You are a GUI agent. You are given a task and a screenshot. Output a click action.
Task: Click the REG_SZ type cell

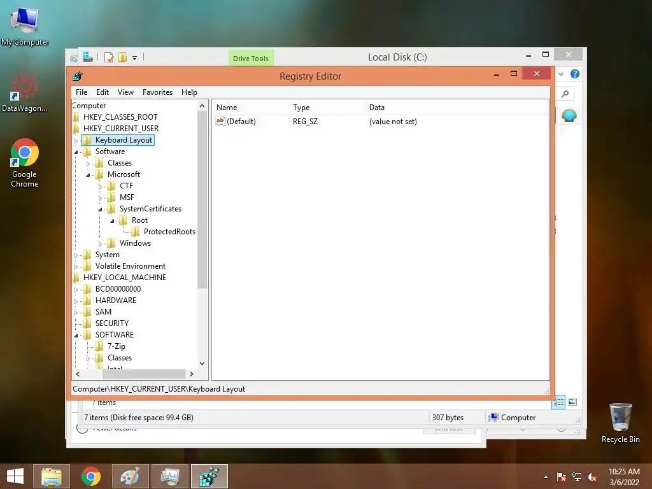305,122
